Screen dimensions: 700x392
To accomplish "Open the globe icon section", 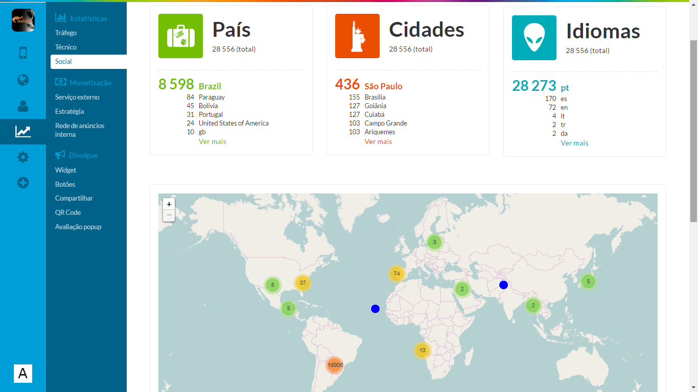I will [x=23, y=80].
